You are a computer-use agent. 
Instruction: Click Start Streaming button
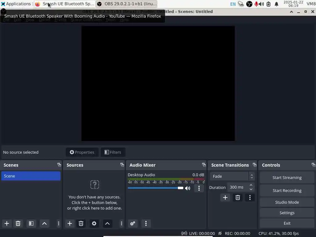(x=287, y=177)
